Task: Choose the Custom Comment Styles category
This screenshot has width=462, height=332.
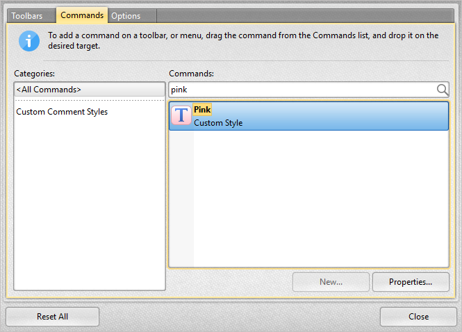Action: tap(62, 112)
